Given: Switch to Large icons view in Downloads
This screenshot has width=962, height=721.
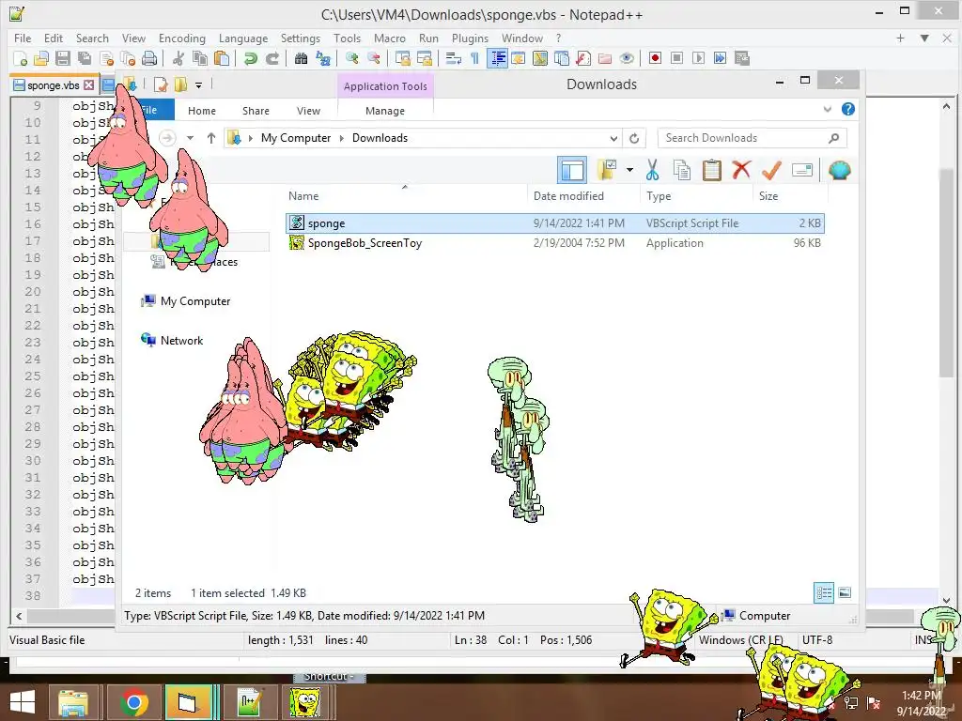Looking at the screenshot, I should (845, 592).
